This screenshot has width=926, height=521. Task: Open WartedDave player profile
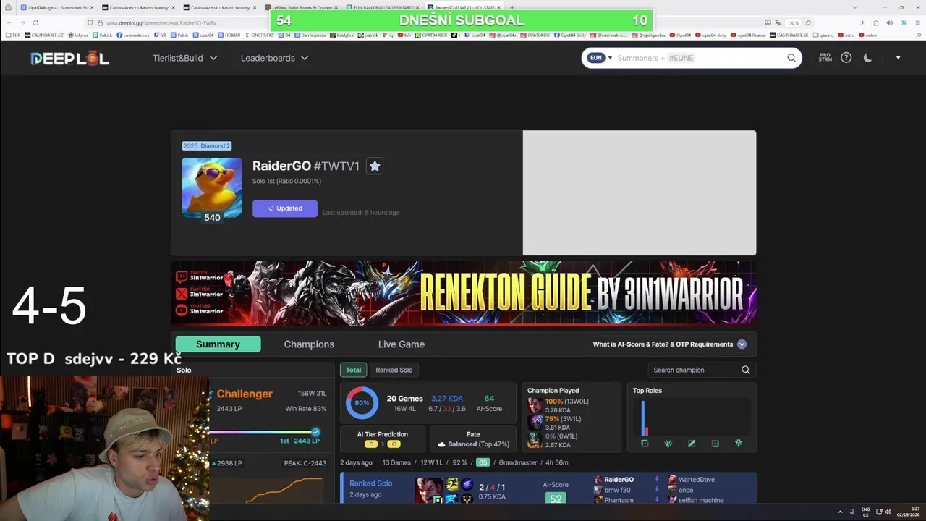point(696,480)
